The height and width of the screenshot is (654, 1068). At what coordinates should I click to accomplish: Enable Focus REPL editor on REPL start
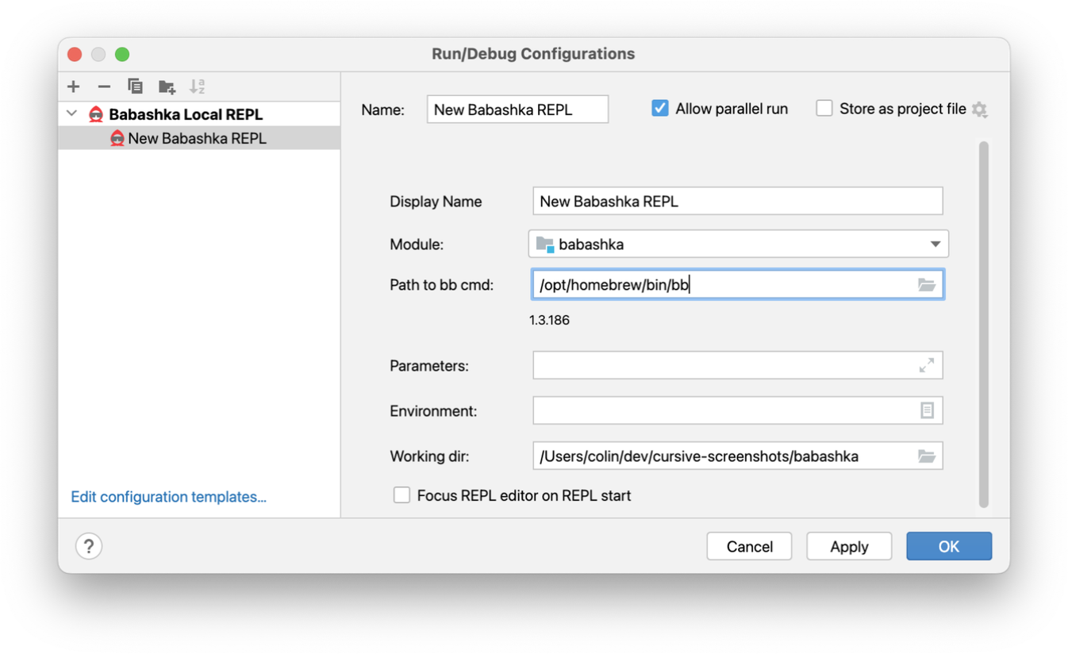pyautogui.click(x=402, y=495)
